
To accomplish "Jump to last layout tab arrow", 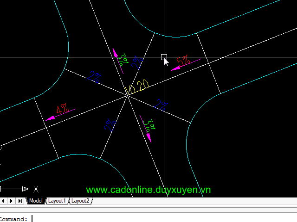I will tap(20, 201).
